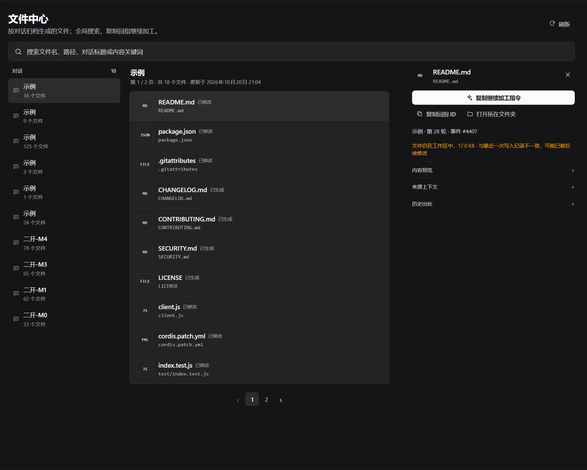
Task: Click the 对话 count 10 in sidebar header
Action: pos(113,71)
